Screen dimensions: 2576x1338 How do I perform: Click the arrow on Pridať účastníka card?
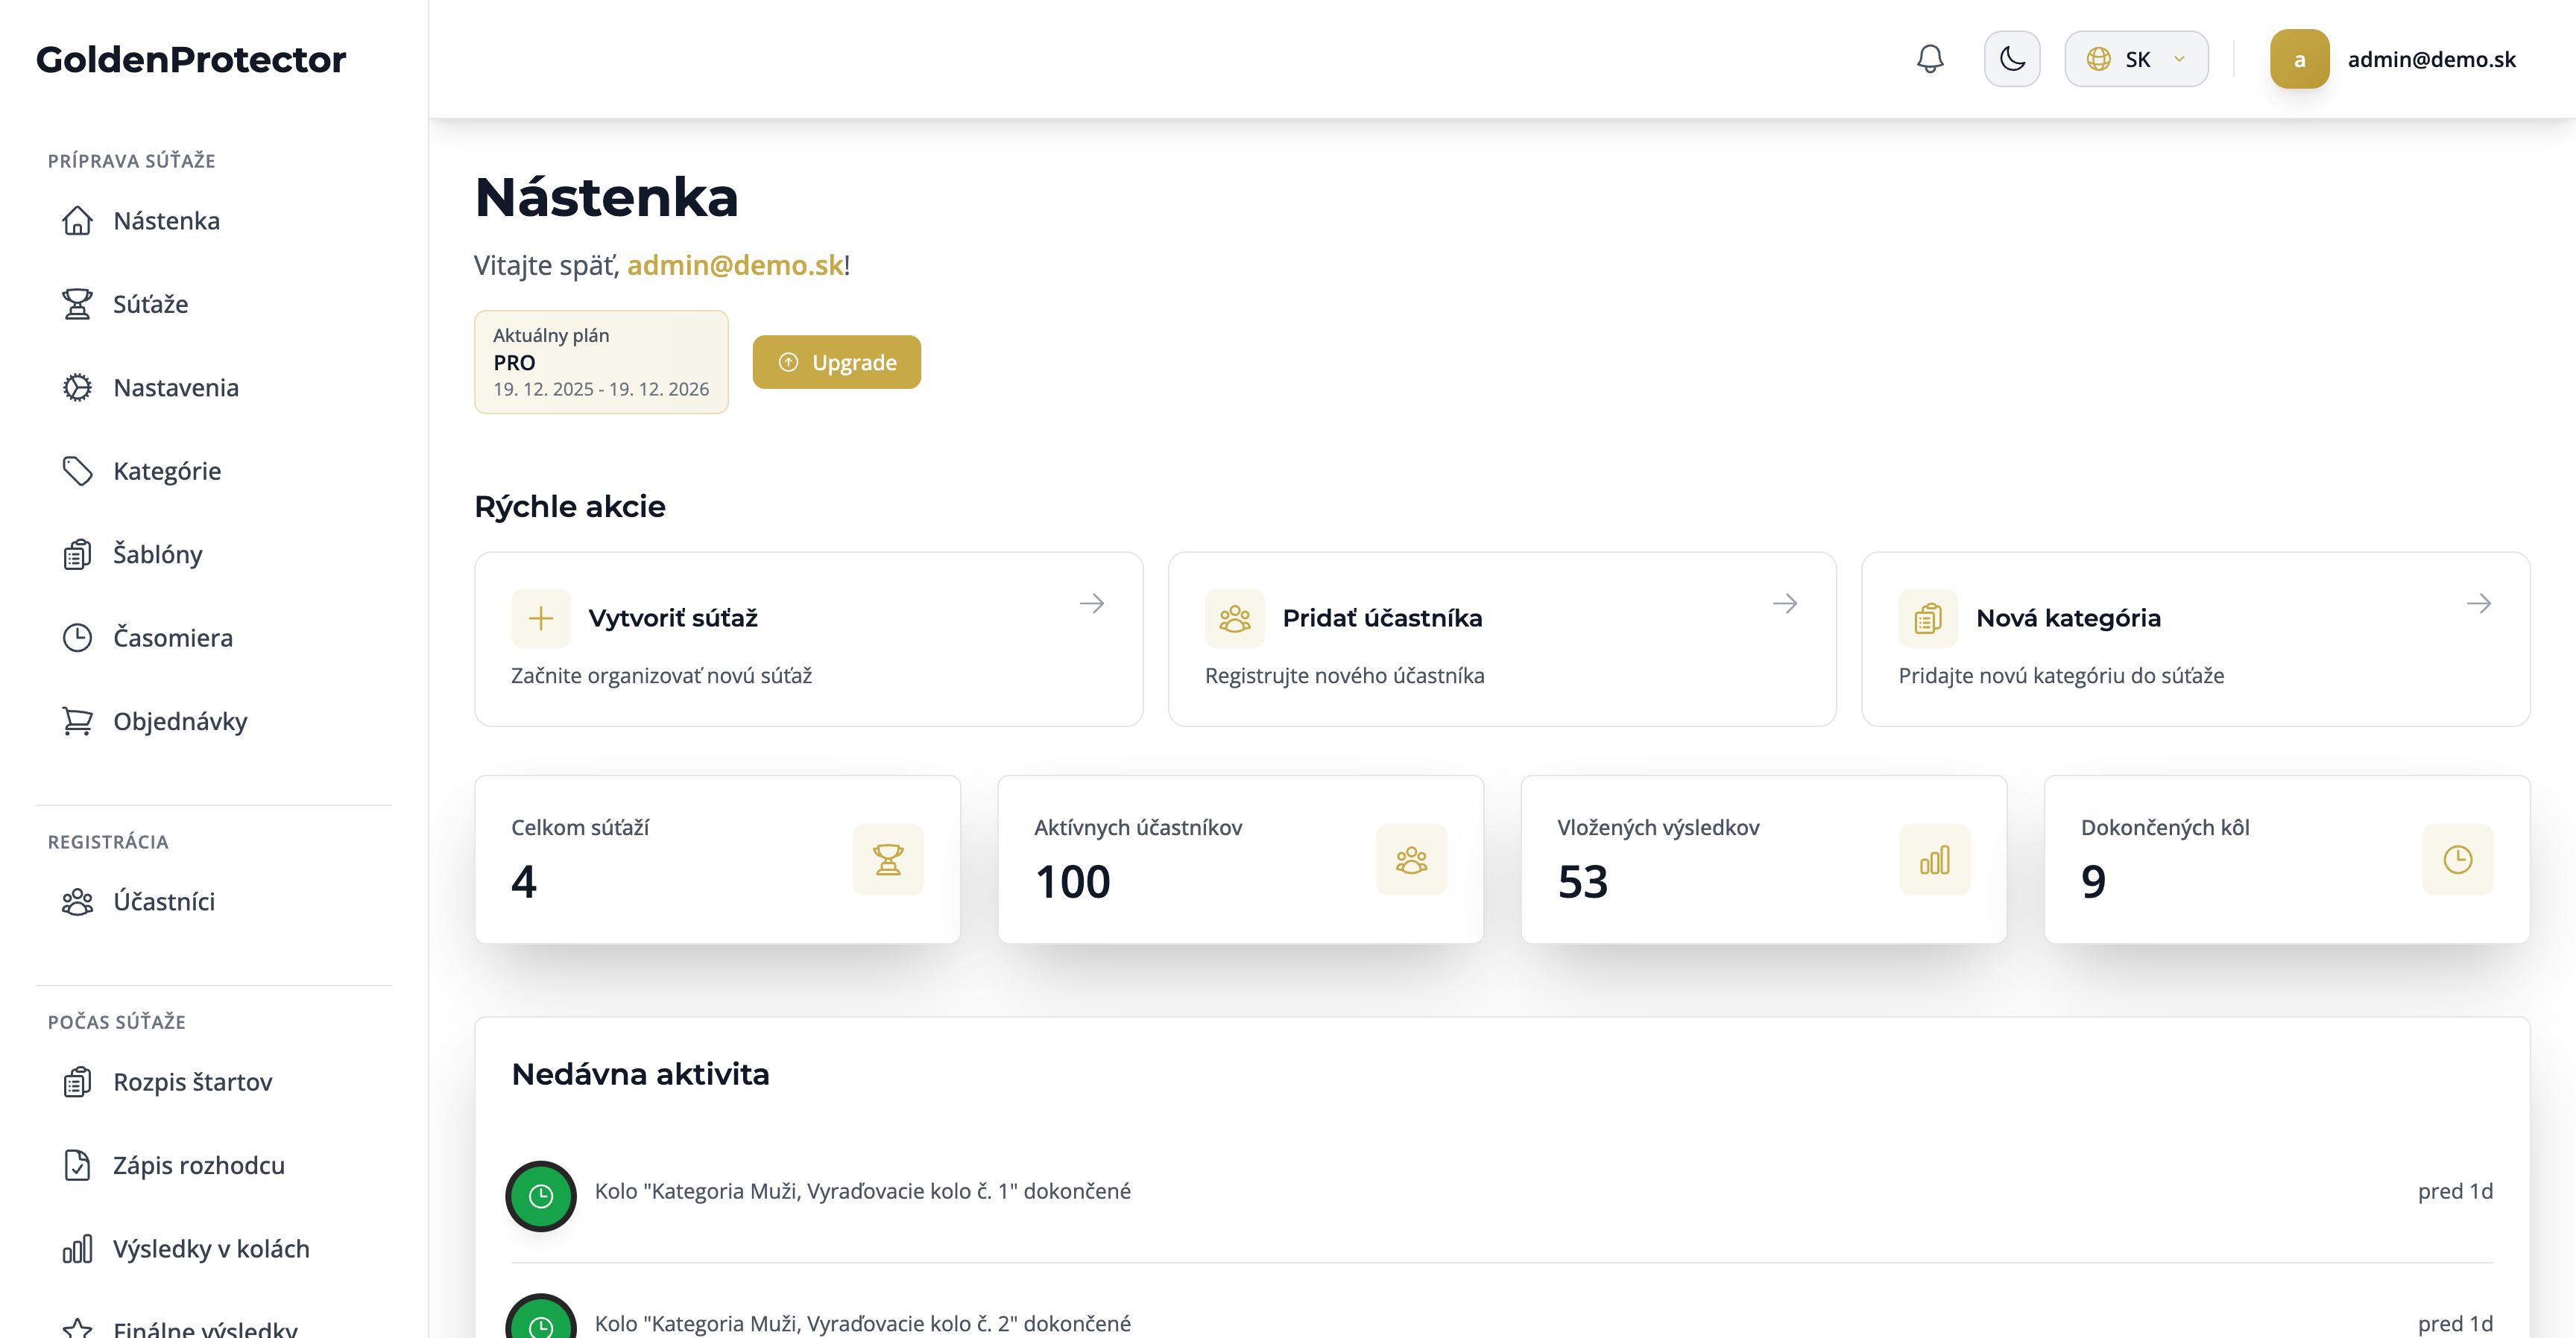1784,603
